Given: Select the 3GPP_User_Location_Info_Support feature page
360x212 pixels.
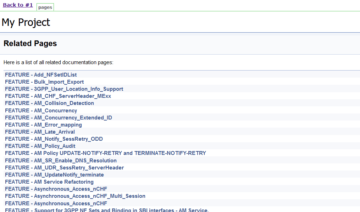Looking at the screenshot, I should pyautogui.click(x=64, y=89).
